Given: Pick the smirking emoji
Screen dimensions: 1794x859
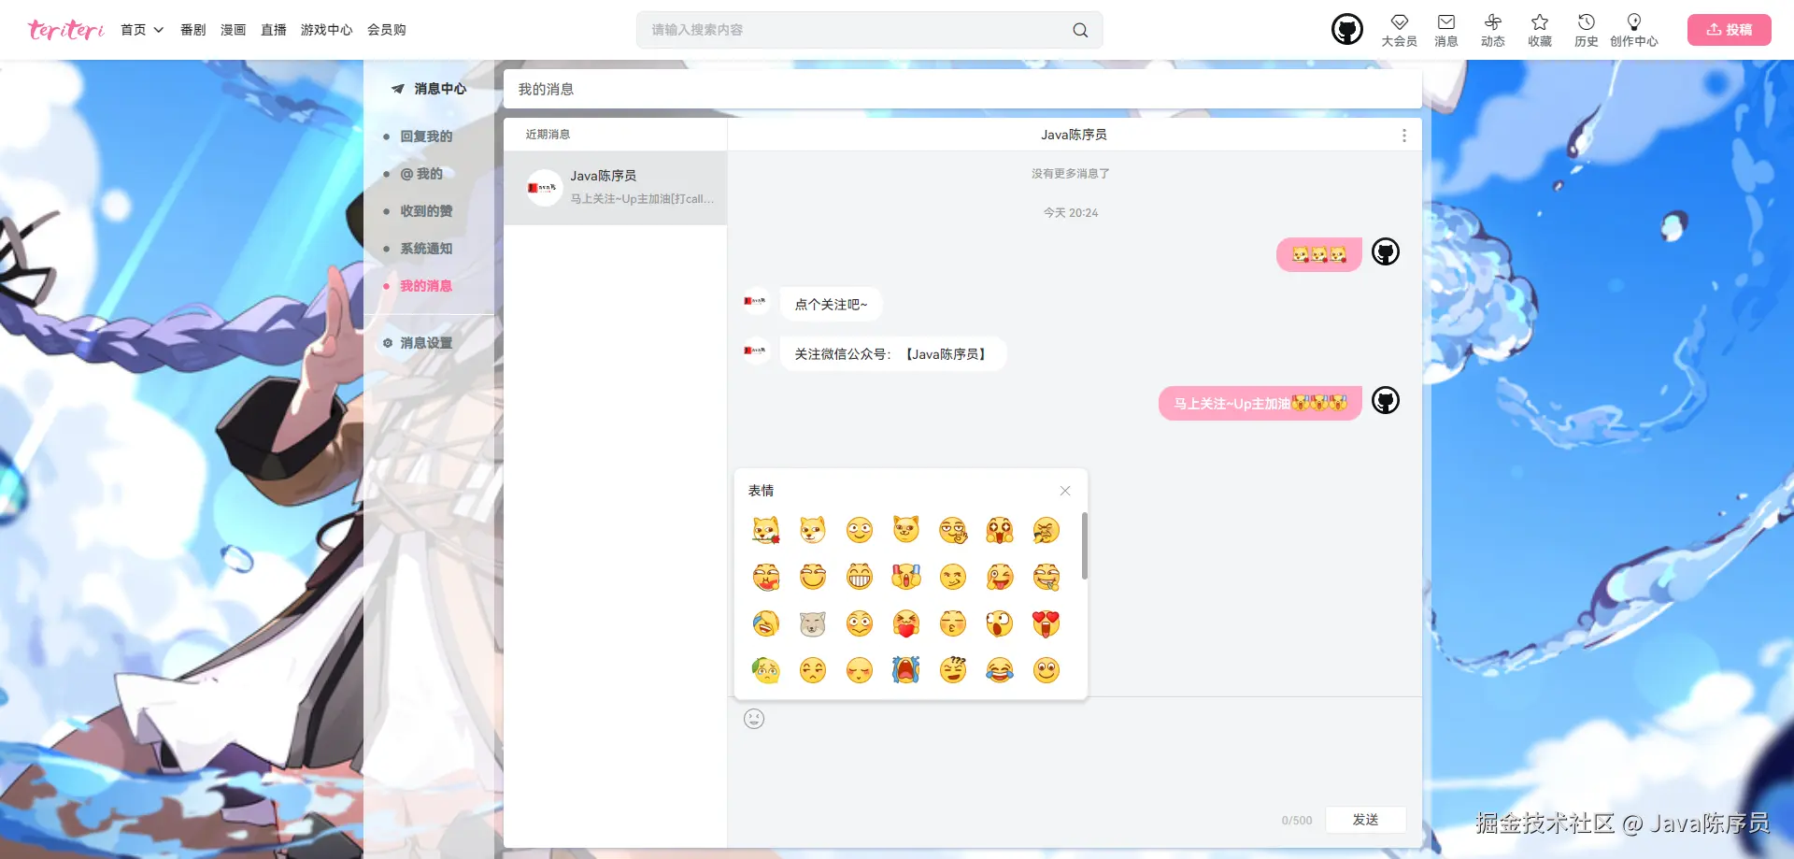Looking at the screenshot, I should click(953, 577).
